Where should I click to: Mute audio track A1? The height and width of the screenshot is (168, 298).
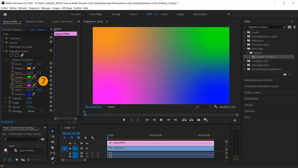(87, 153)
